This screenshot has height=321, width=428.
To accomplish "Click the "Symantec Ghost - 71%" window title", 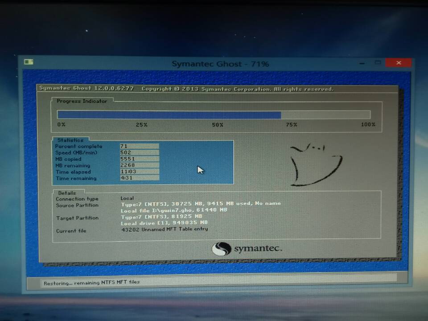I will click(x=220, y=64).
